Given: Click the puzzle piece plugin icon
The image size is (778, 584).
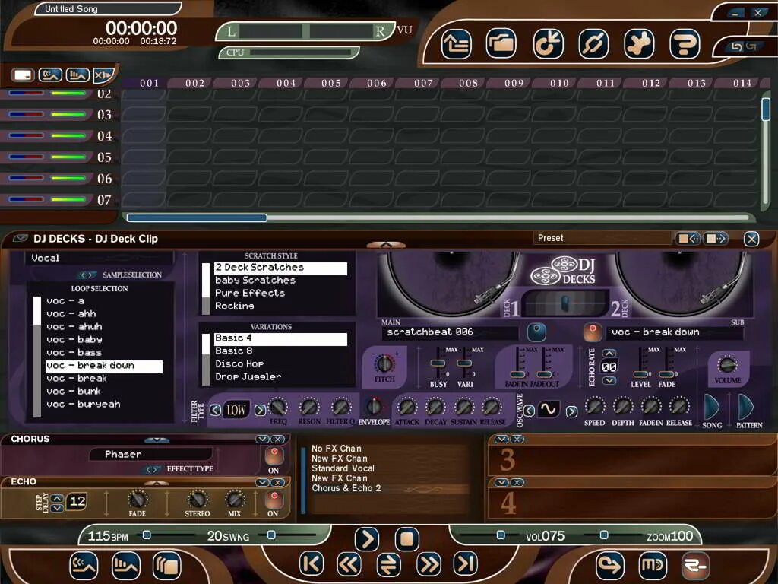Looking at the screenshot, I should point(639,43).
